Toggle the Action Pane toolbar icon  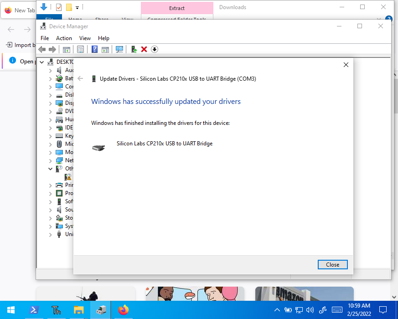[x=105, y=49]
